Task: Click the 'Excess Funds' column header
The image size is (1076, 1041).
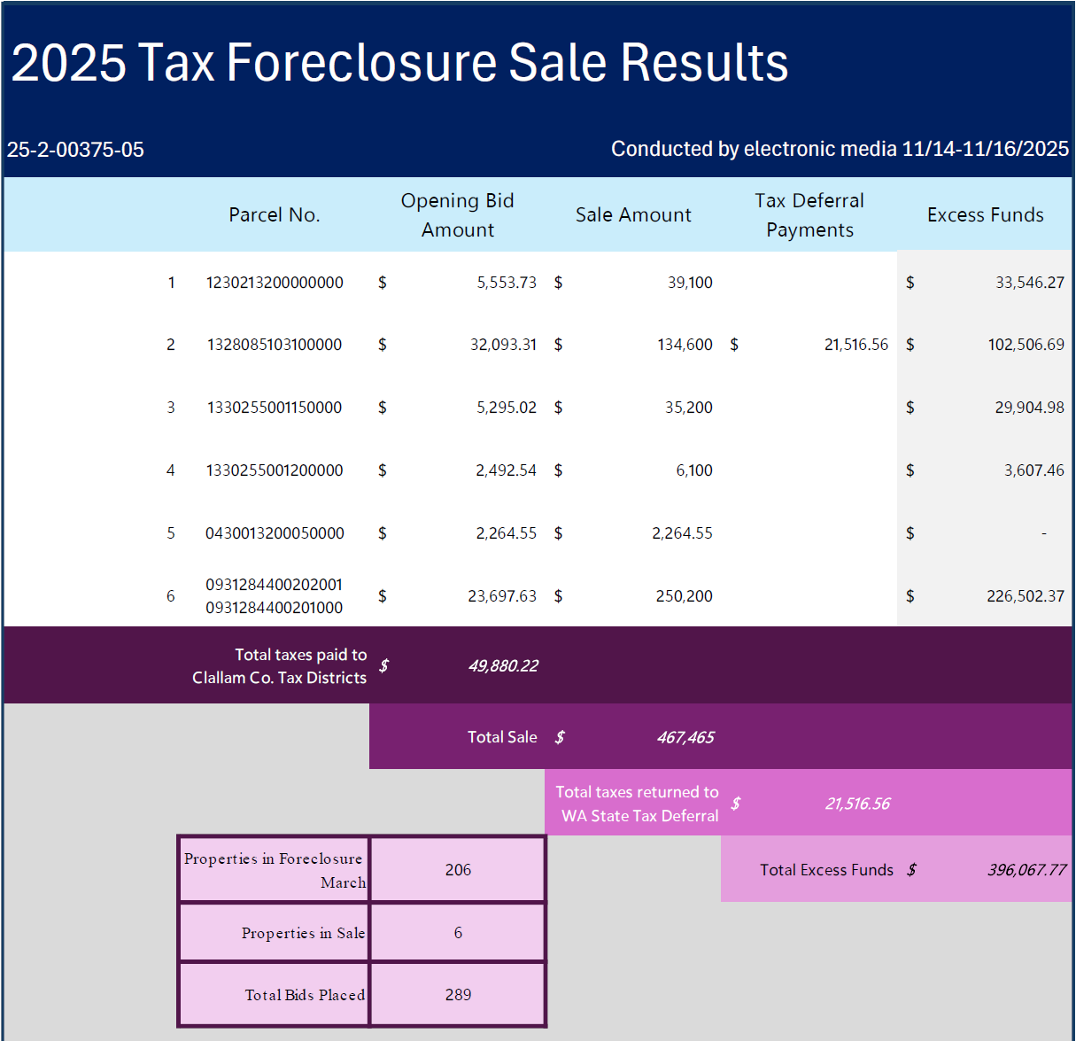Action: point(985,214)
